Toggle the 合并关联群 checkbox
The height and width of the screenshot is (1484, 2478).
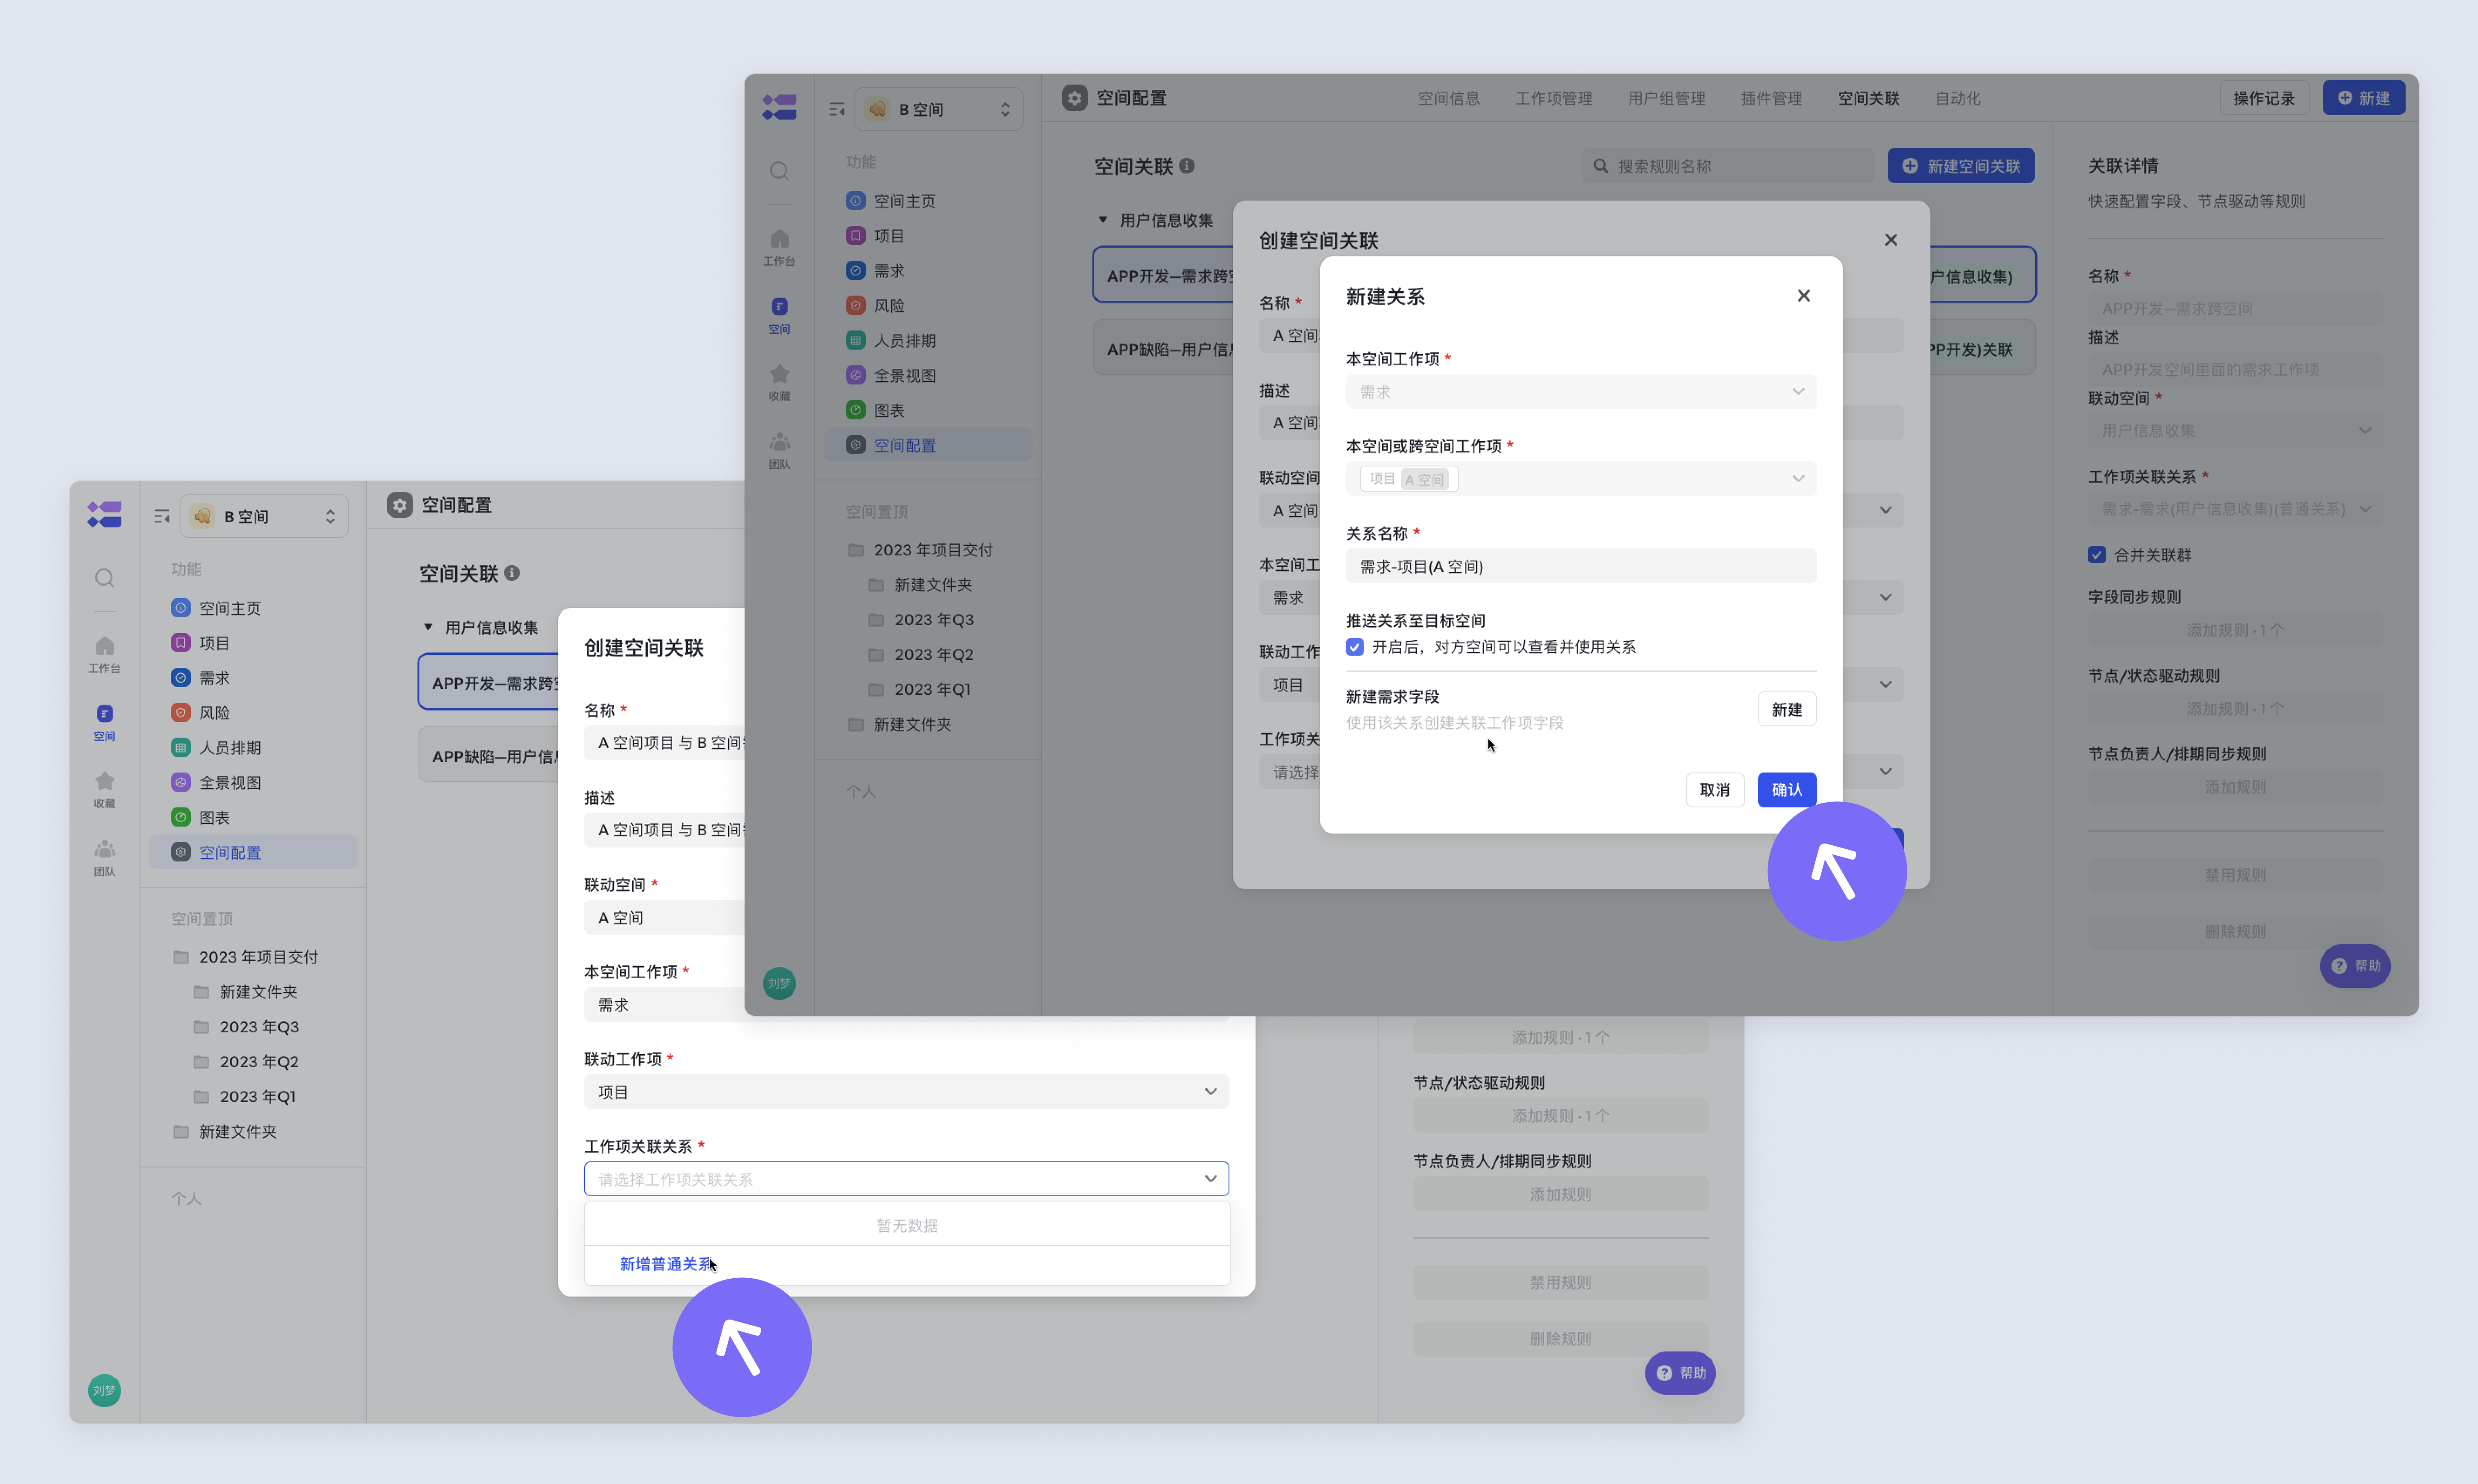pos(2096,555)
